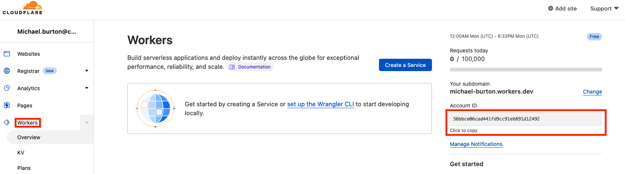Viewport: 625px width, 174px height.
Task: Click the Documentation book icon
Action: [x=232, y=67]
